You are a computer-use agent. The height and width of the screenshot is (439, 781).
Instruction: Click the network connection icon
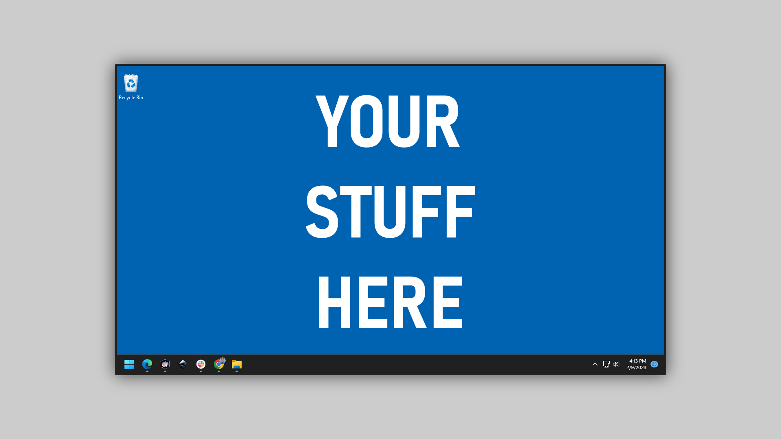(x=606, y=364)
